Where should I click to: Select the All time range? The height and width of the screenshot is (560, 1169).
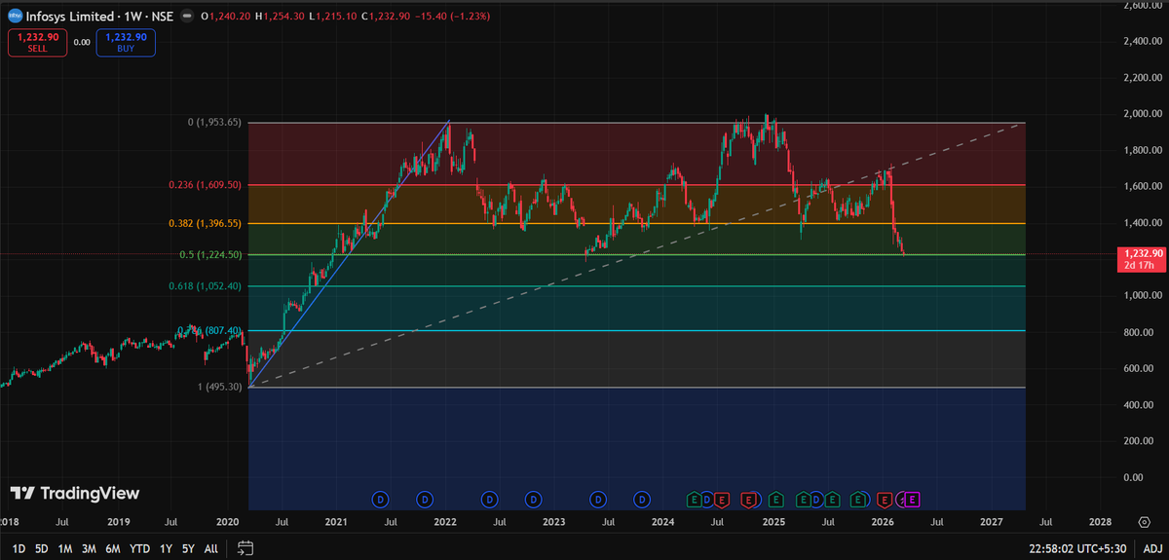pyautogui.click(x=211, y=548)
